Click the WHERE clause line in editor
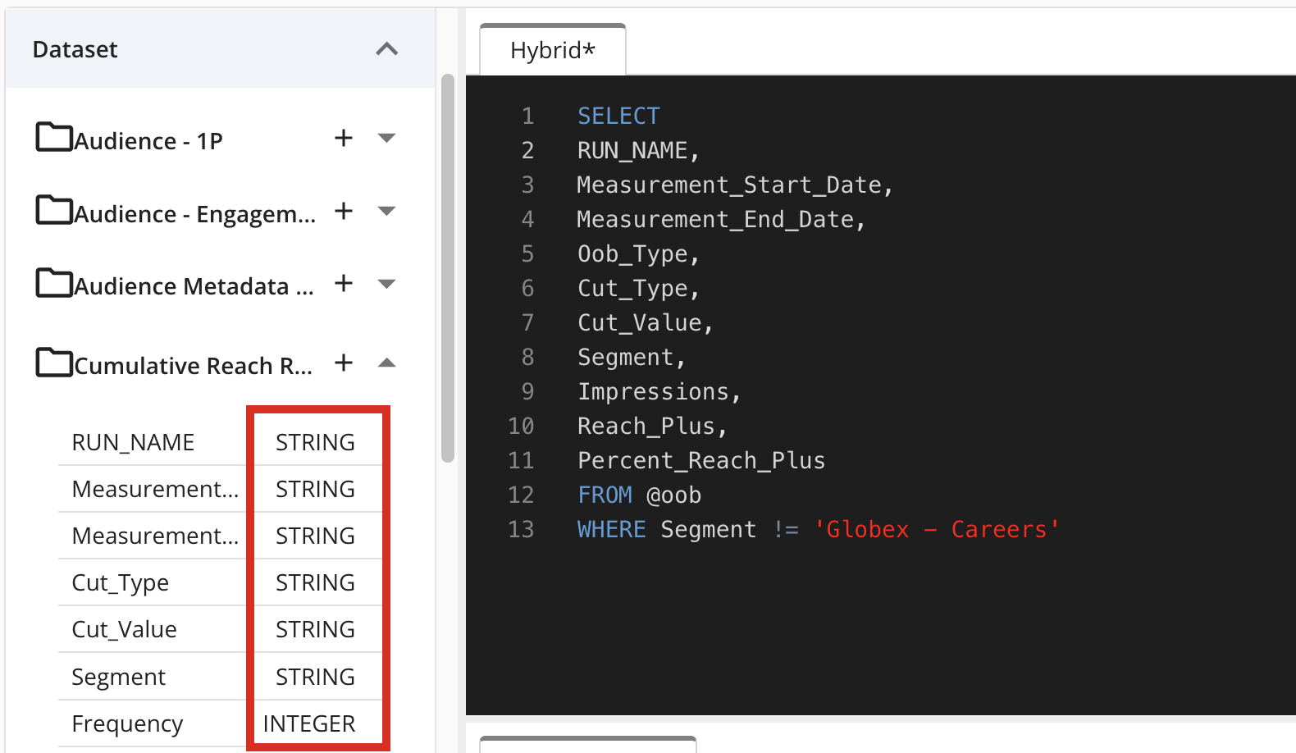Image resolution: width=1296 pixels, height=753 pixels. pyautogui.click(x=817, y=530)
